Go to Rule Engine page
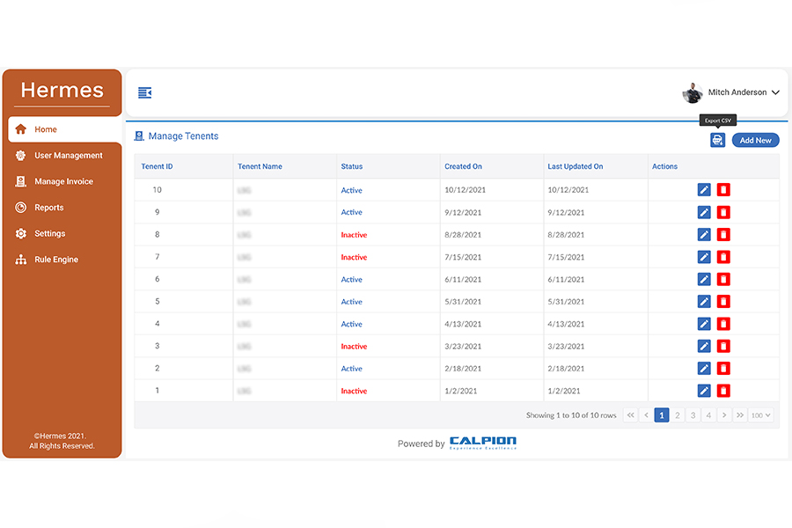792x528 pixels. 56,260
